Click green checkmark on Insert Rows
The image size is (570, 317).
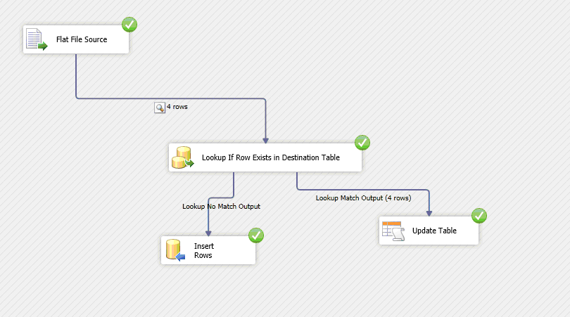(x=256, y=235)
